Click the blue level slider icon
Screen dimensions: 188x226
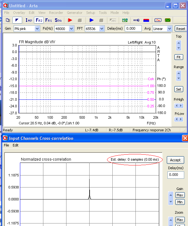click(x=136, y=20)
